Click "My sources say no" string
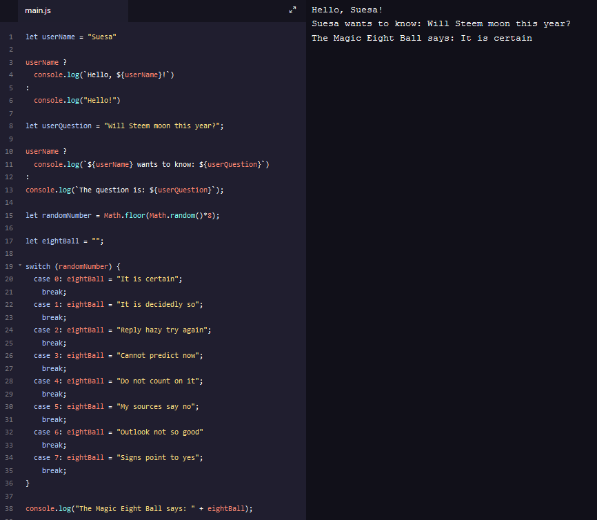This screenshot has height=520, width=597. (155, 407)
